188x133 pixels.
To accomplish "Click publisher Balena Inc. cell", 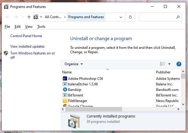I will coord(164,84).
